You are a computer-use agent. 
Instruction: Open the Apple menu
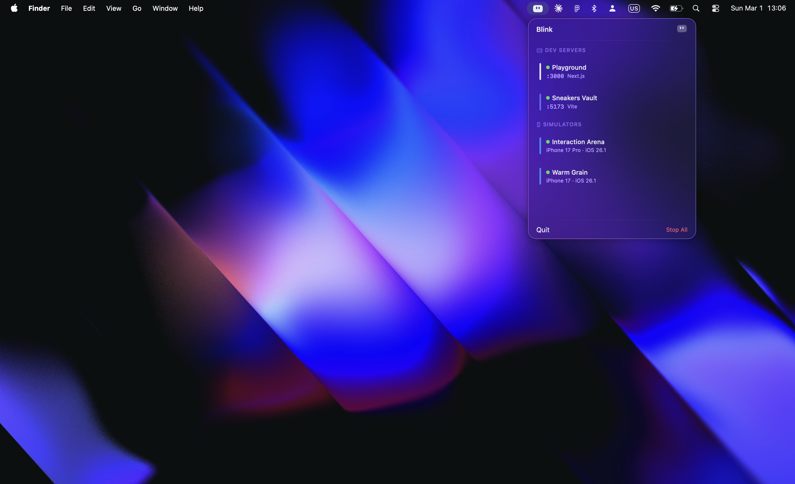[x=14, y=8]
